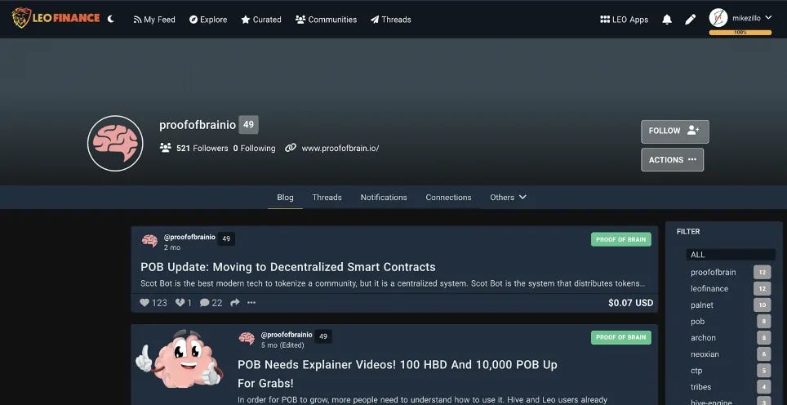Open the LEO Apps grid menu
This screenshot has height=405, width=787.
624,20
